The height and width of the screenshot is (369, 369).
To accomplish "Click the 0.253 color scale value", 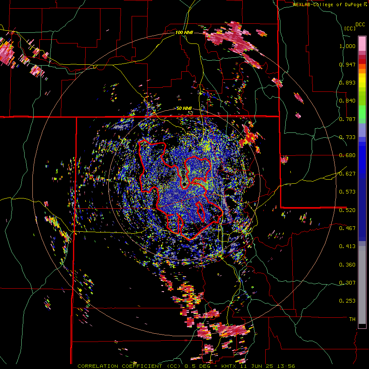I will [347, 301].
